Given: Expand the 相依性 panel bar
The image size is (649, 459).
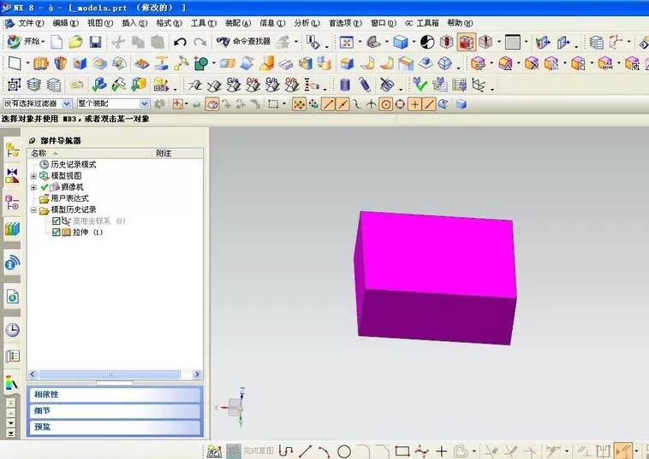Looking at the screenshot, I should point(115,395).
